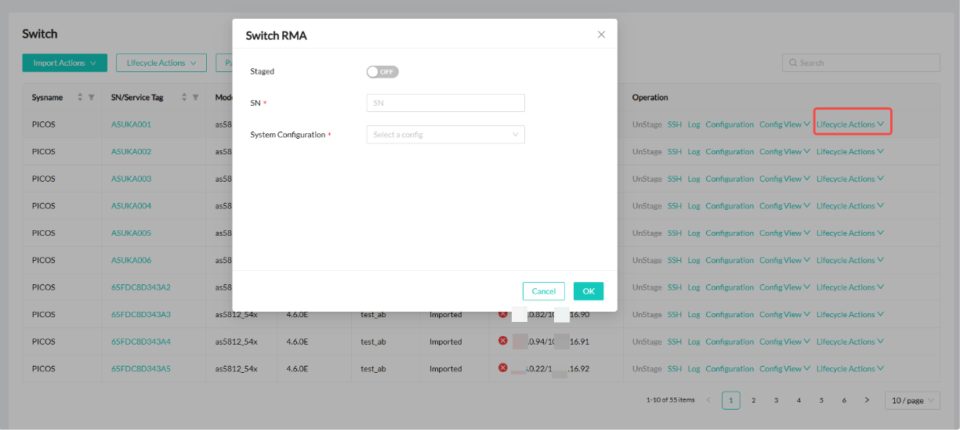Screen dimensions: 960x430
Task: Go to page 3 of results
Action: 776,400
